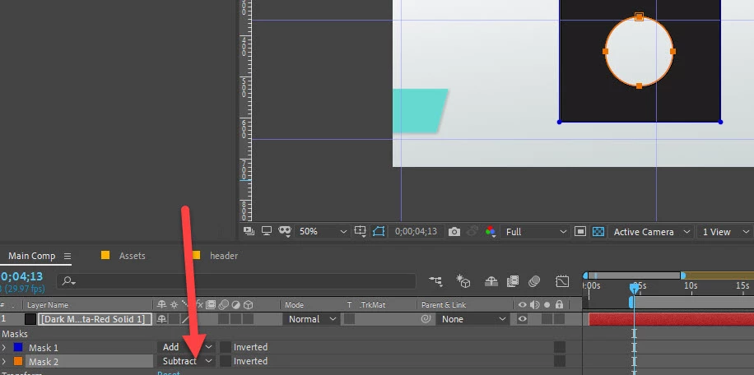Click the viewer timecode 0;00;04;13
Image resolution: width=754 pixels, height=375 pixels.
416,231
